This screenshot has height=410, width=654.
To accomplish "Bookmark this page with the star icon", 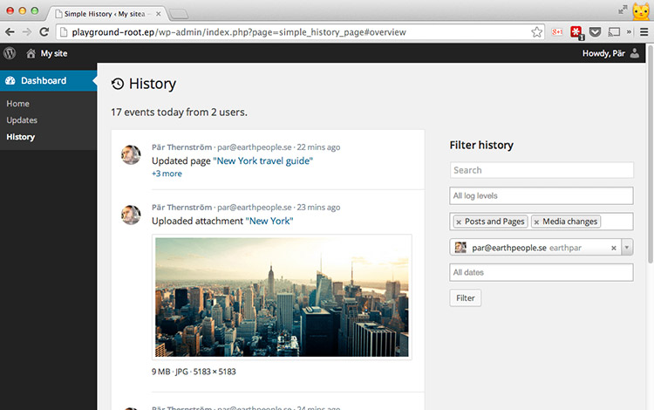I will (537, 32).
